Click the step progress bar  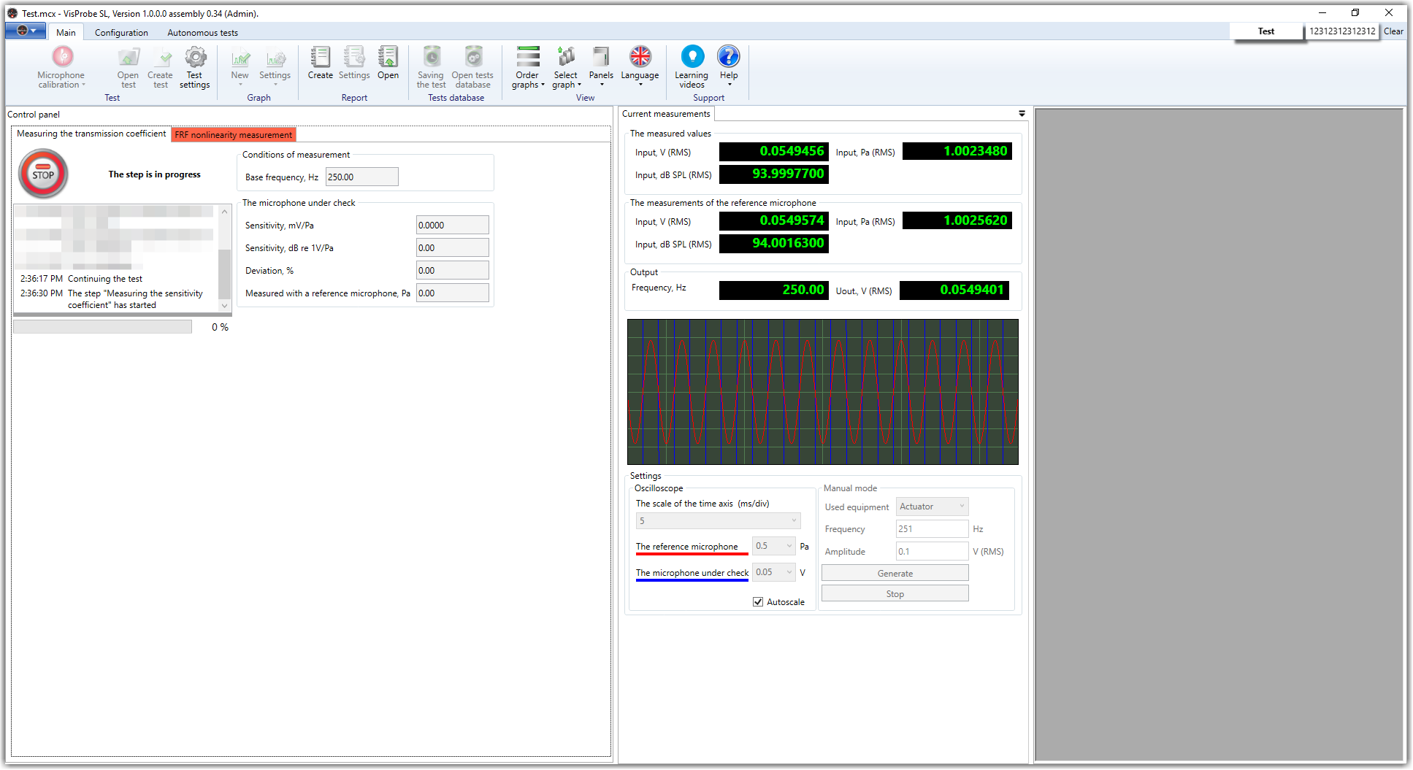[x=103, y=327]
